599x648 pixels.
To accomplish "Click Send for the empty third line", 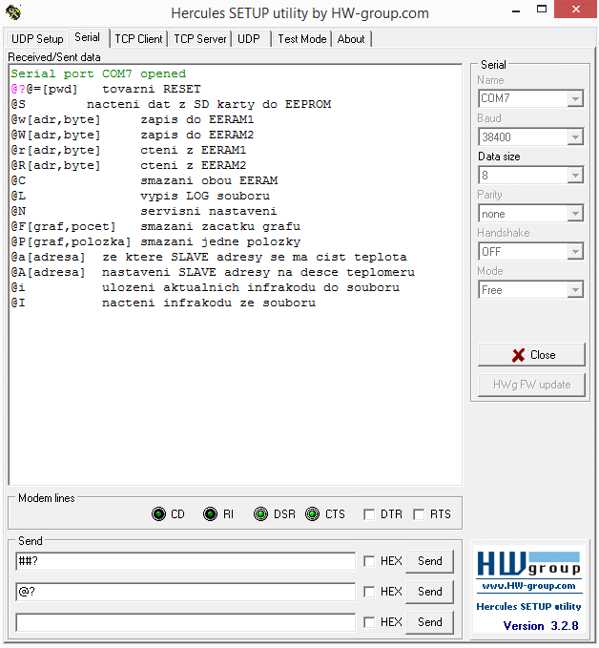I will [x=429, y=622].
